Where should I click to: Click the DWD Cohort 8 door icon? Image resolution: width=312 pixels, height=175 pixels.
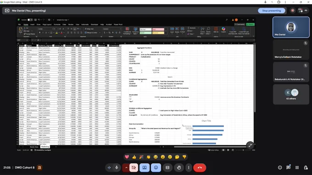(x=39, y=168)
